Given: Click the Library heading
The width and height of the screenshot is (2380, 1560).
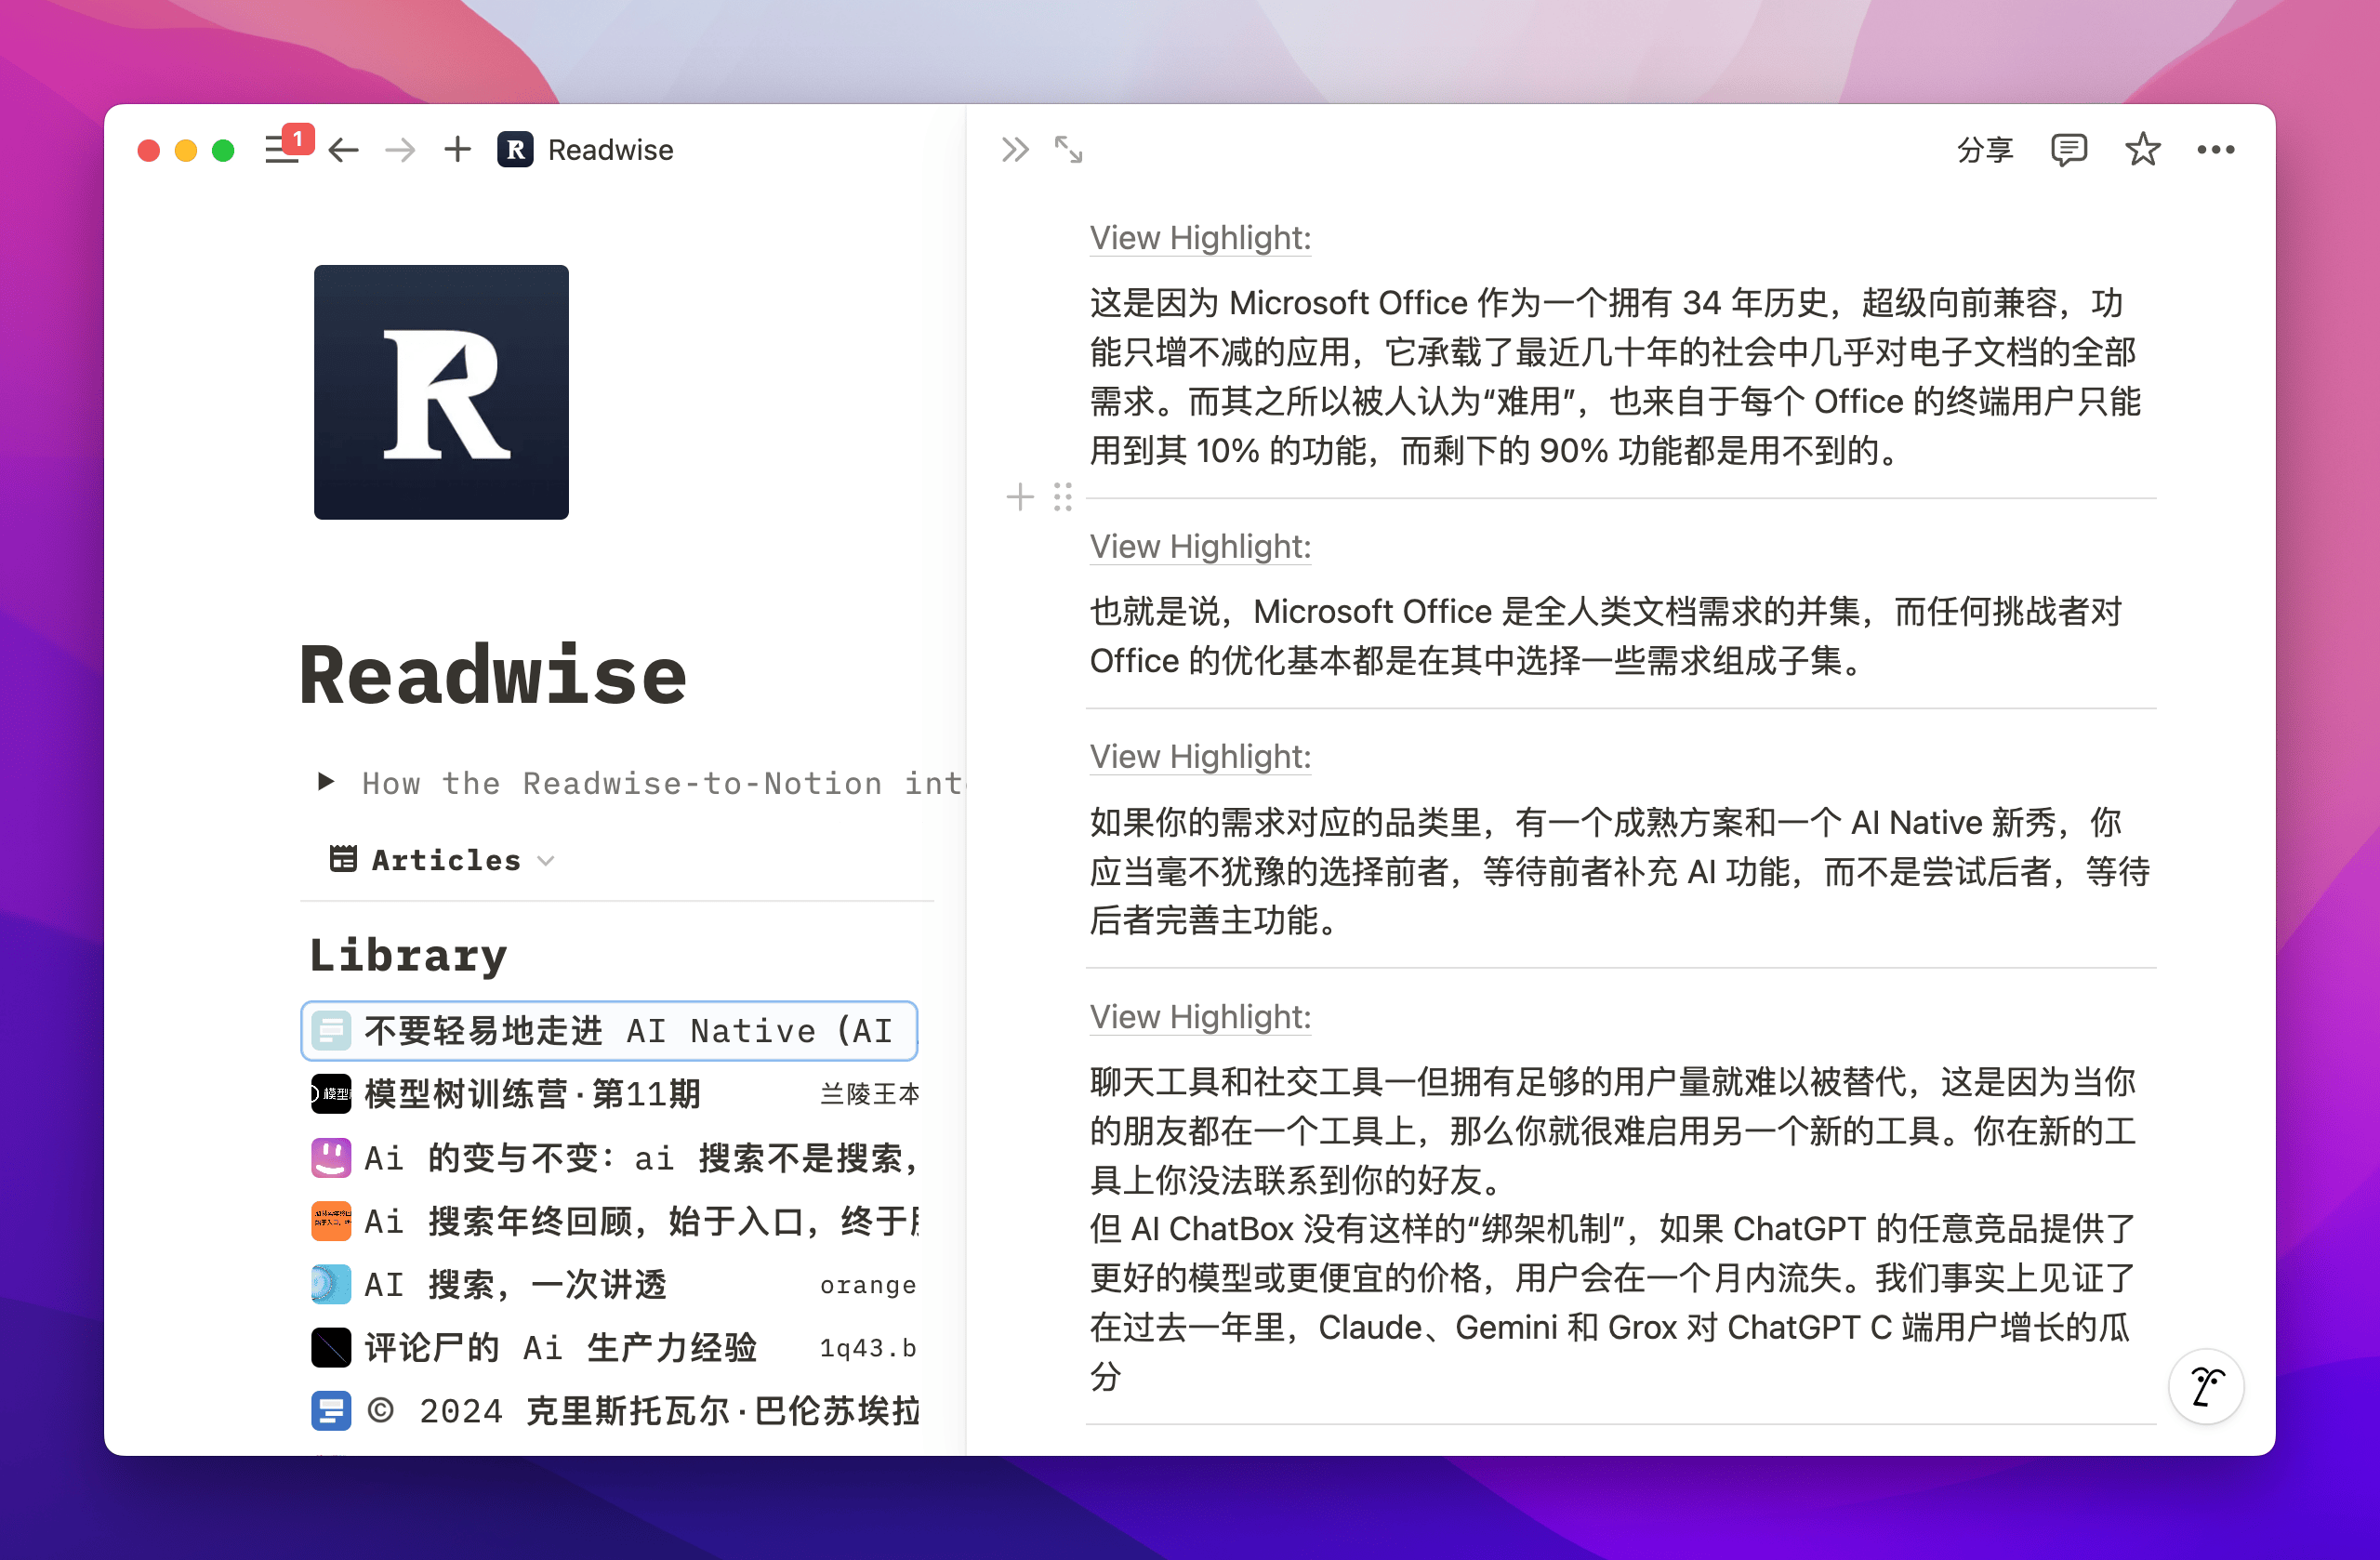Looking at the screenshot, I should coord(409,954).
